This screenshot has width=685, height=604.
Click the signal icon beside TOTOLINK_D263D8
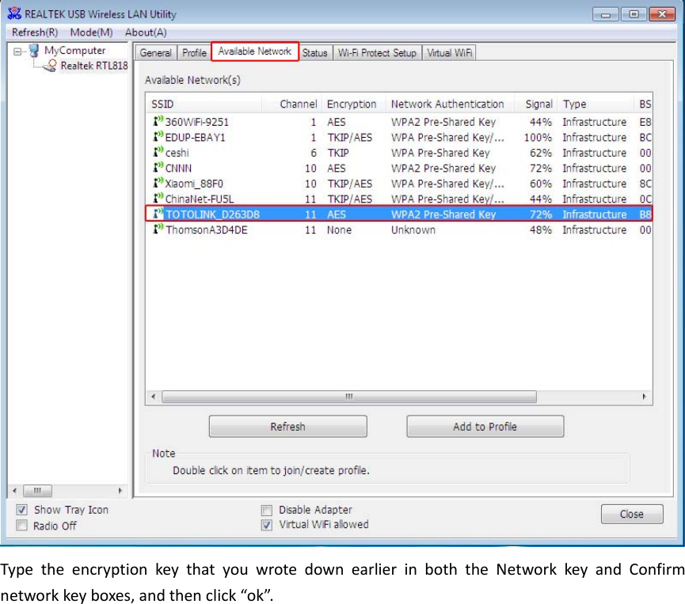pyautogui.click(x=158, y=214)
